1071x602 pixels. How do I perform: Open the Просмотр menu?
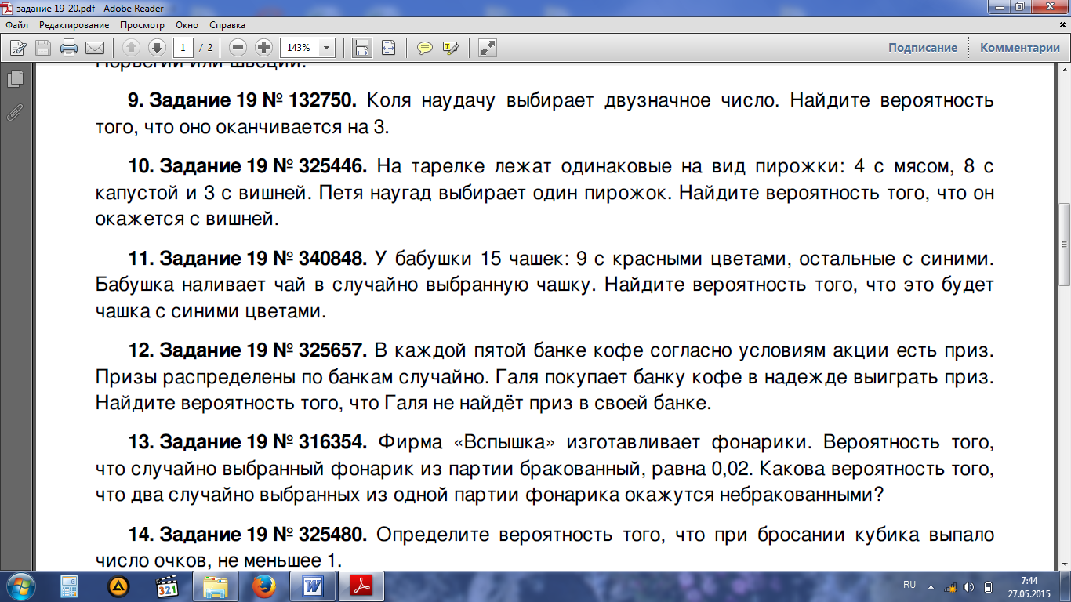pos(142,25)
